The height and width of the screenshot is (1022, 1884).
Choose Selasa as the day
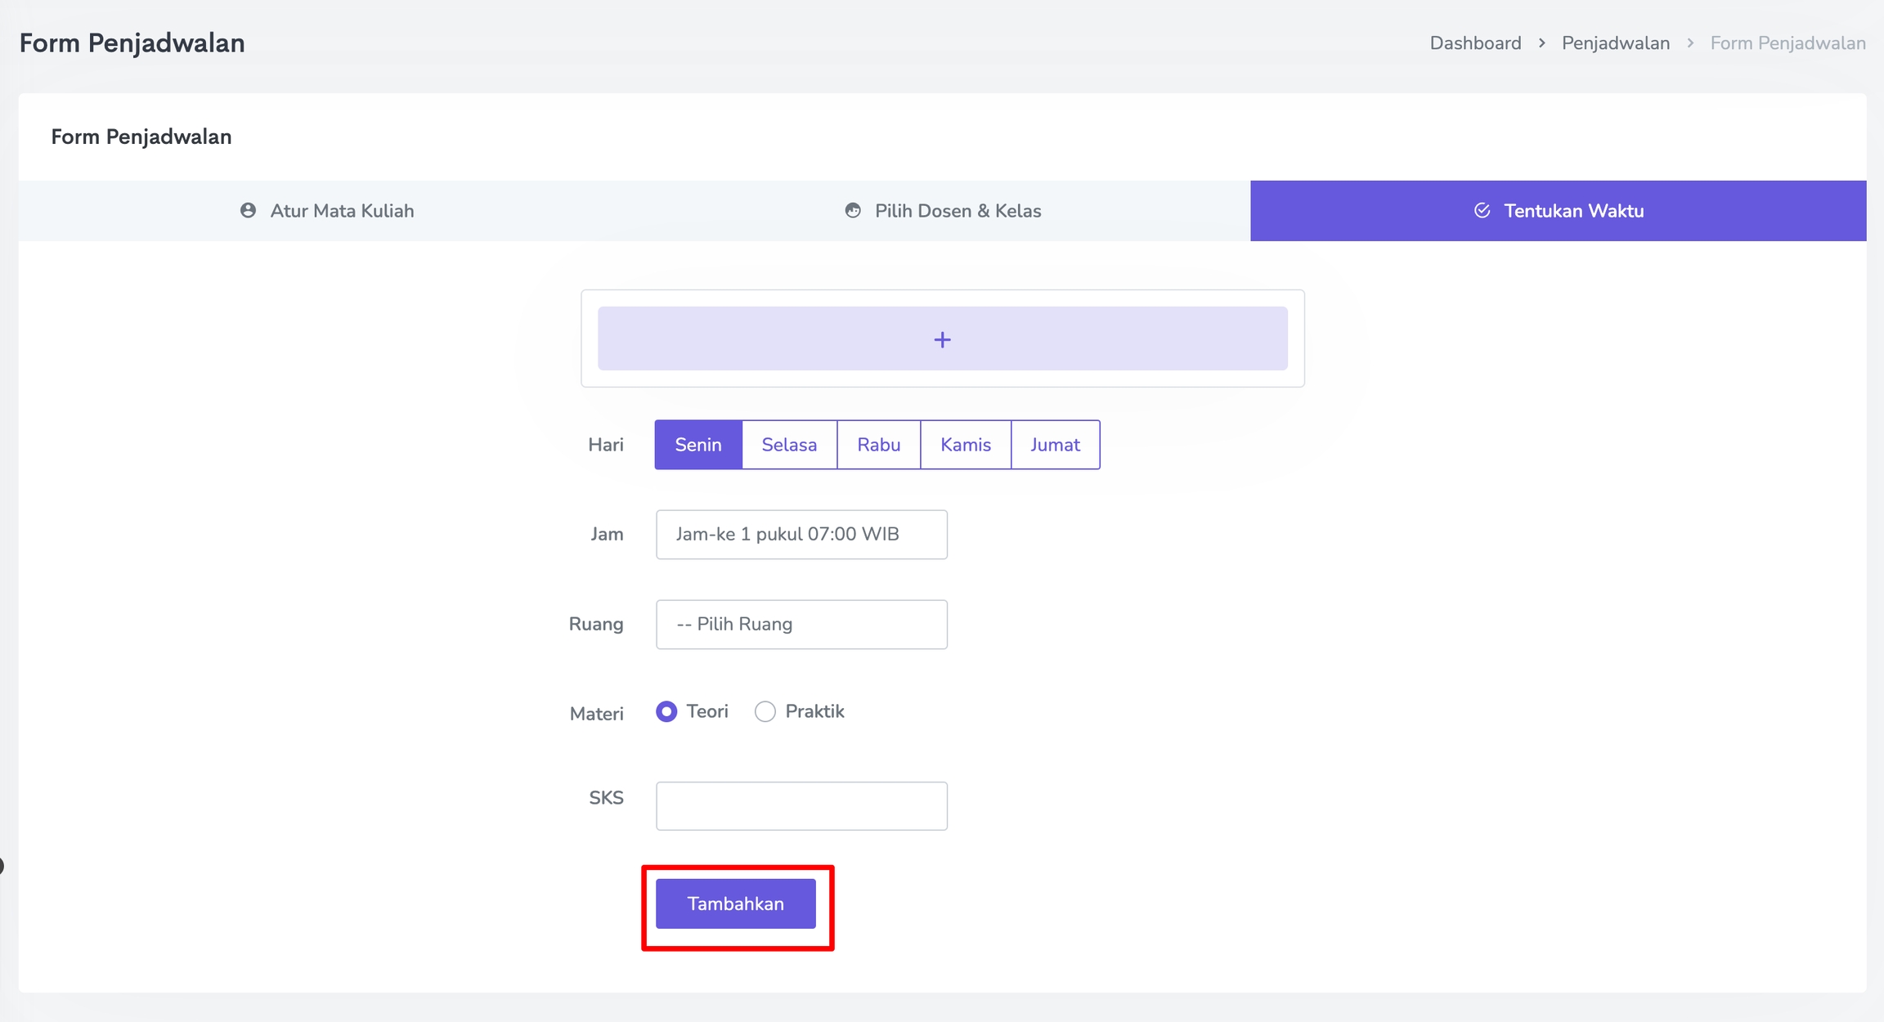tap(789, 445)
